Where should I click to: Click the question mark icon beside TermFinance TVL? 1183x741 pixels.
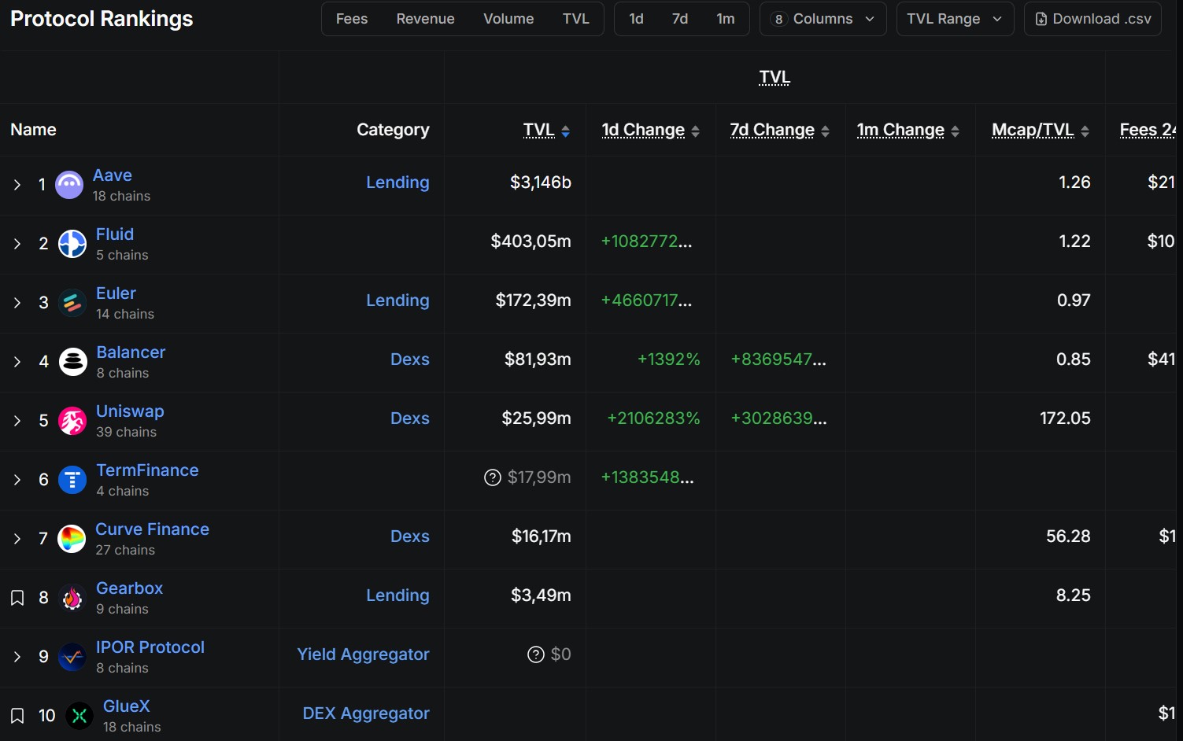pos(492,477)
